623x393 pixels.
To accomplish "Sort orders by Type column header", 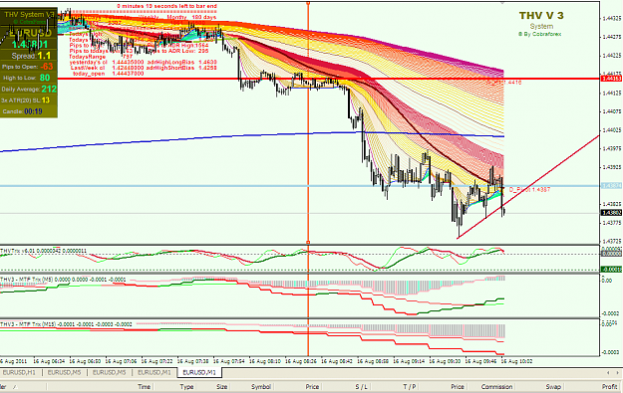I will coord(186,387).
